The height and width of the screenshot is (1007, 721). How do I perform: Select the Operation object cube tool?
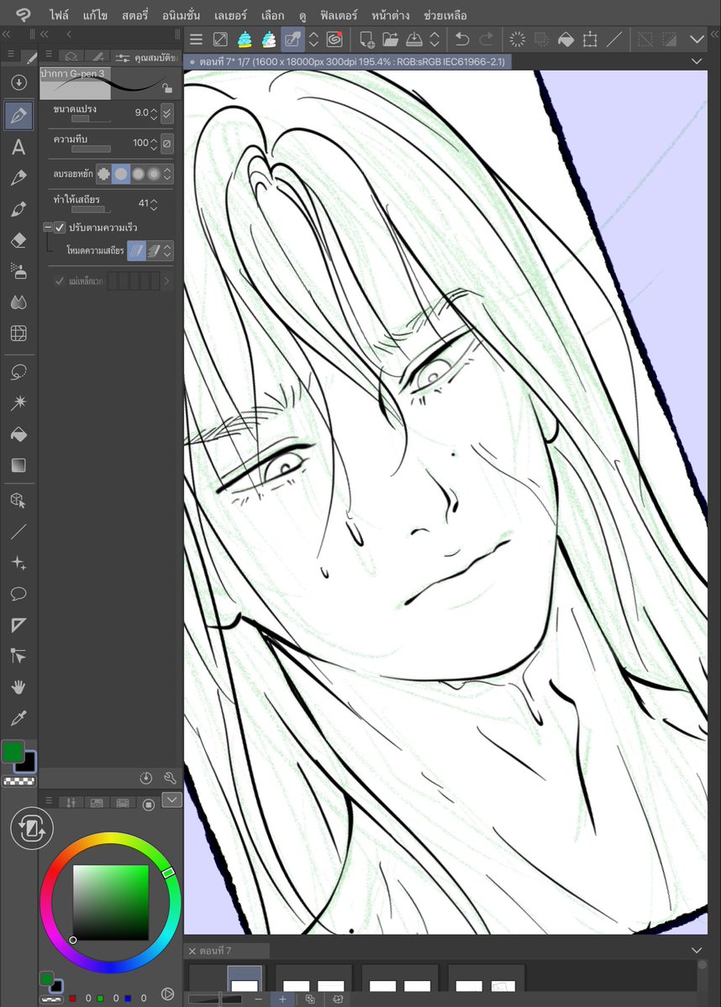18,501
